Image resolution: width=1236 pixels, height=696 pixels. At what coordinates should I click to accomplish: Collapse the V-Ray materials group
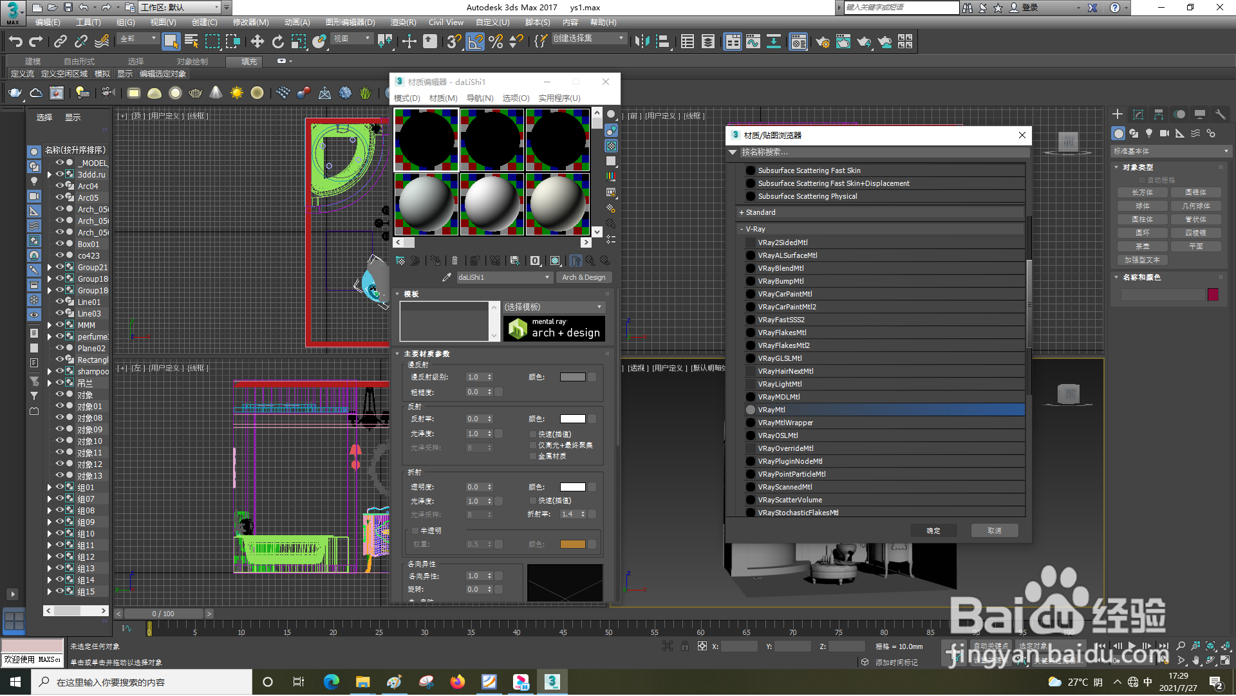pyautogui.click(x=742, y=229)
